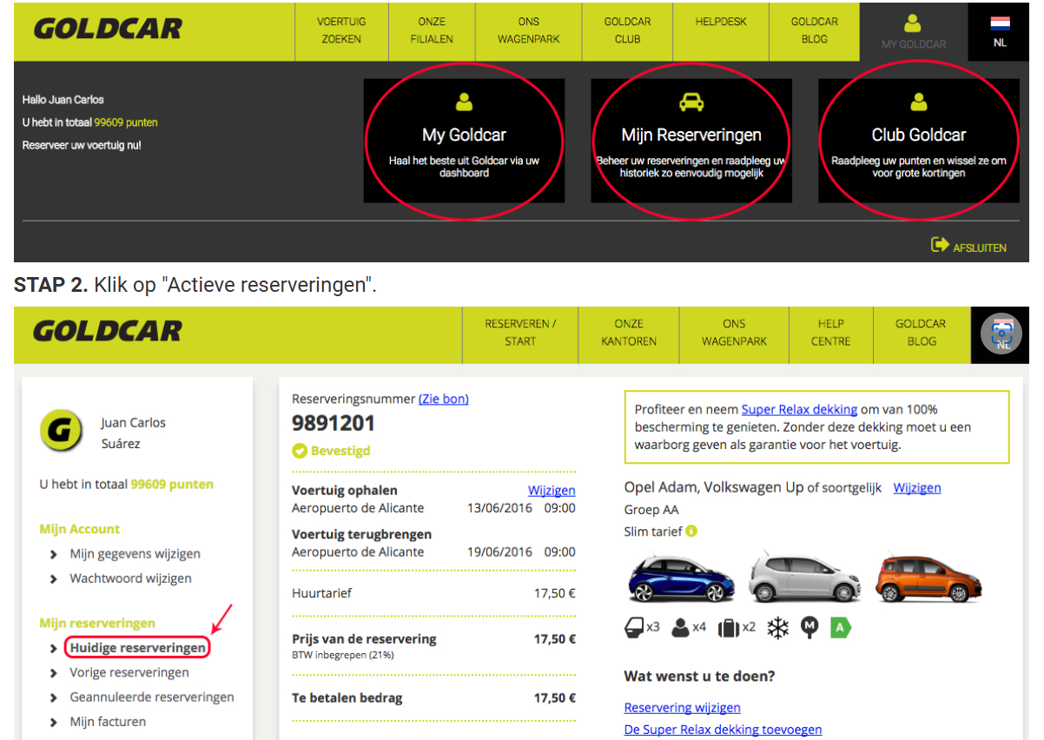Click De Super Relax dekking toevoegen link
Viewport: 1044px width, 740px height.
pyautogui.click(x=723, y=730)
